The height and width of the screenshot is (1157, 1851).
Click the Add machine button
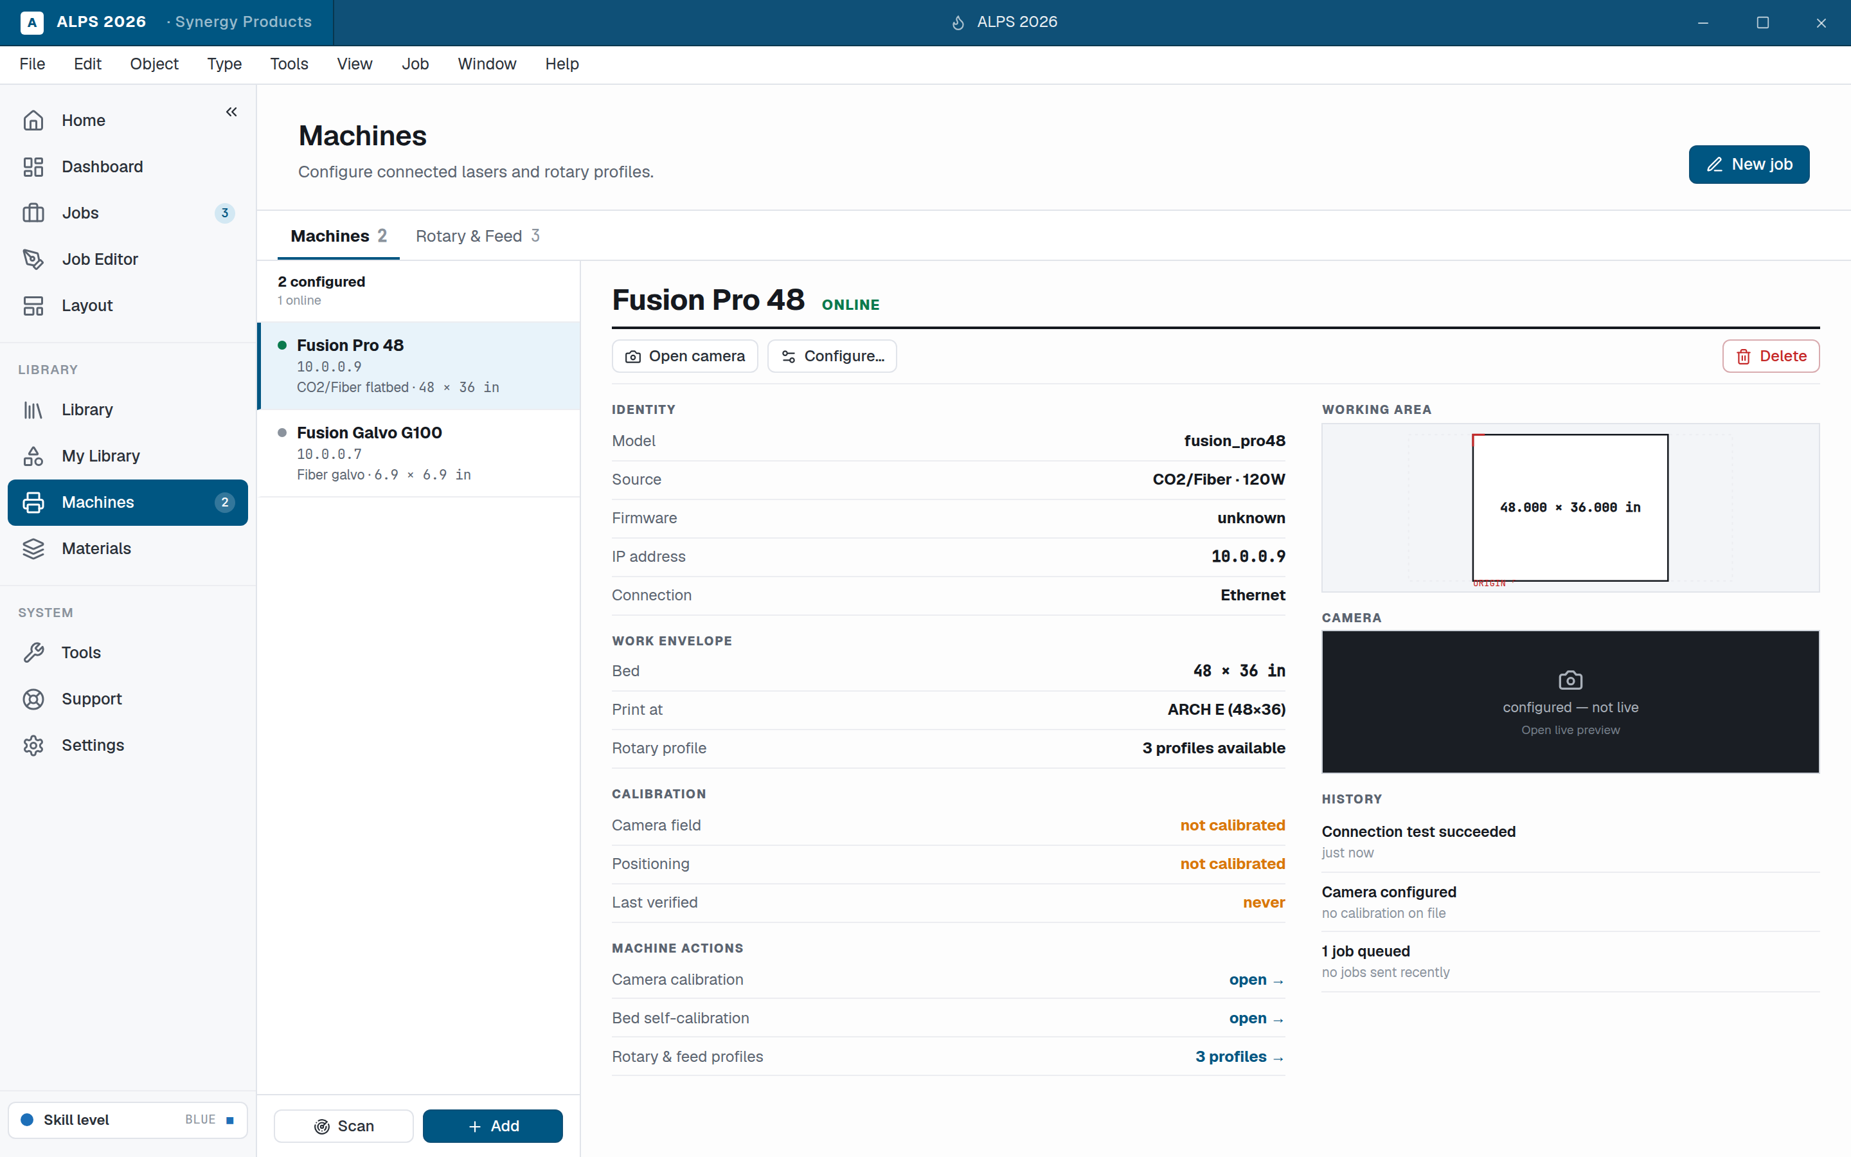(x=492, y=1126)
